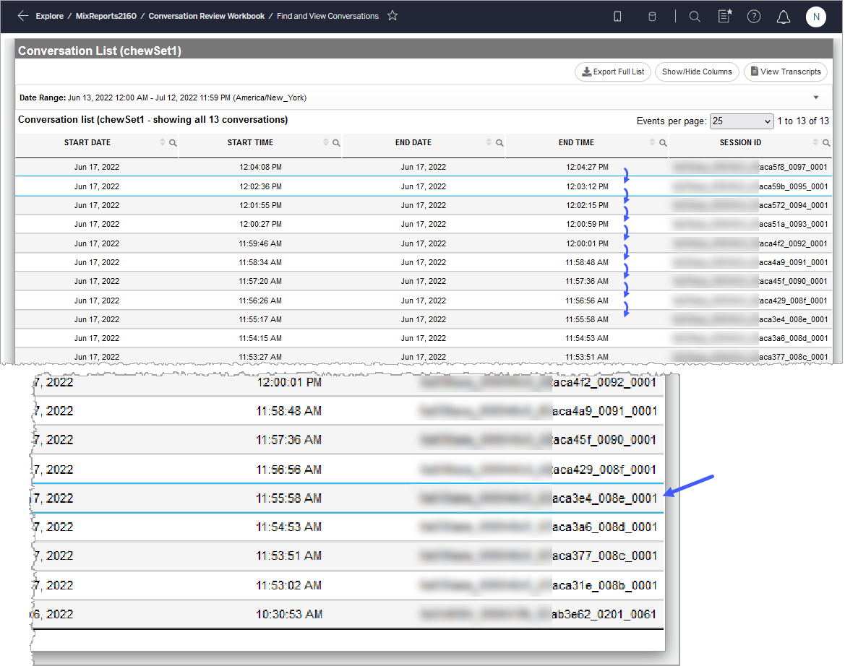Screen dimensions: 845x666
Task: Open the Conversation Review Workbook breadcrumb
Action: coord(207,16)
